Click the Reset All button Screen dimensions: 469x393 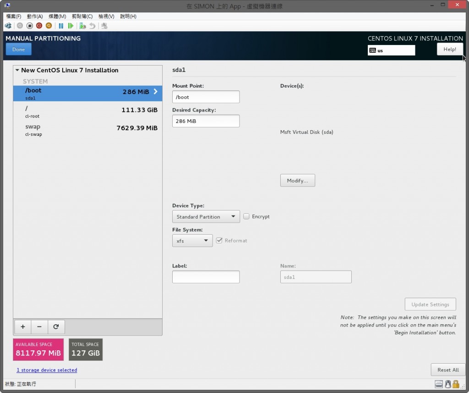(448, 370)
